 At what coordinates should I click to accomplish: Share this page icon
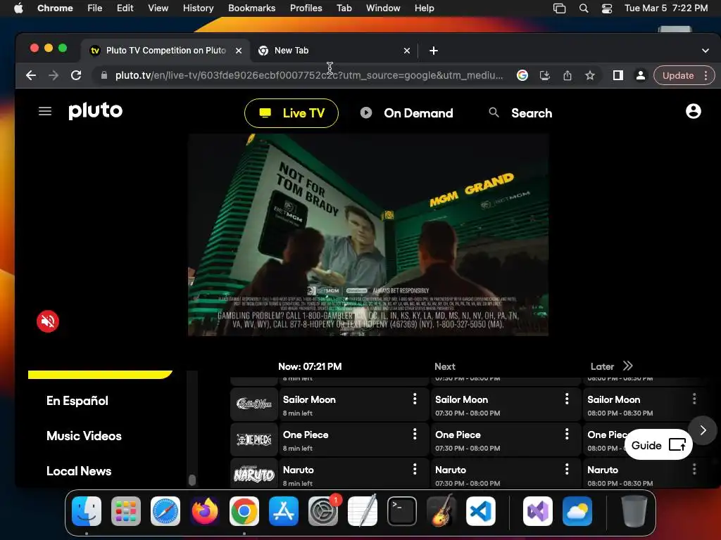[568, 75]
